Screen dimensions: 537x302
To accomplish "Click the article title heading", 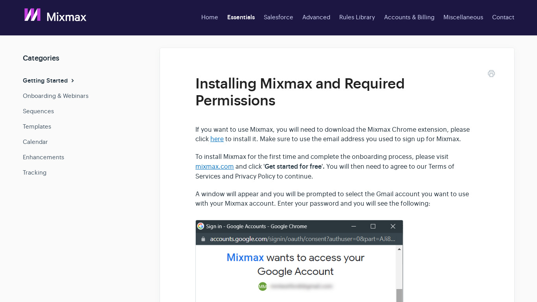I will (300, 92).
